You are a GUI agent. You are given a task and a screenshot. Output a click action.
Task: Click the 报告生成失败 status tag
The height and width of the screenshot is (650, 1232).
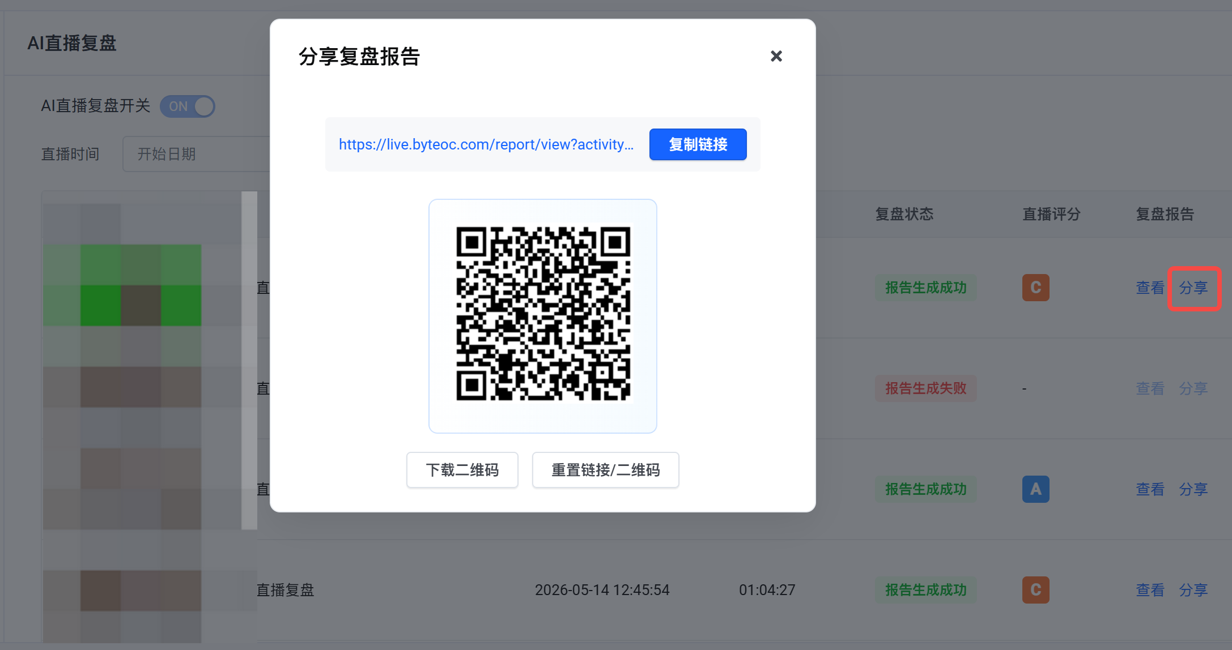pos(926,388)
